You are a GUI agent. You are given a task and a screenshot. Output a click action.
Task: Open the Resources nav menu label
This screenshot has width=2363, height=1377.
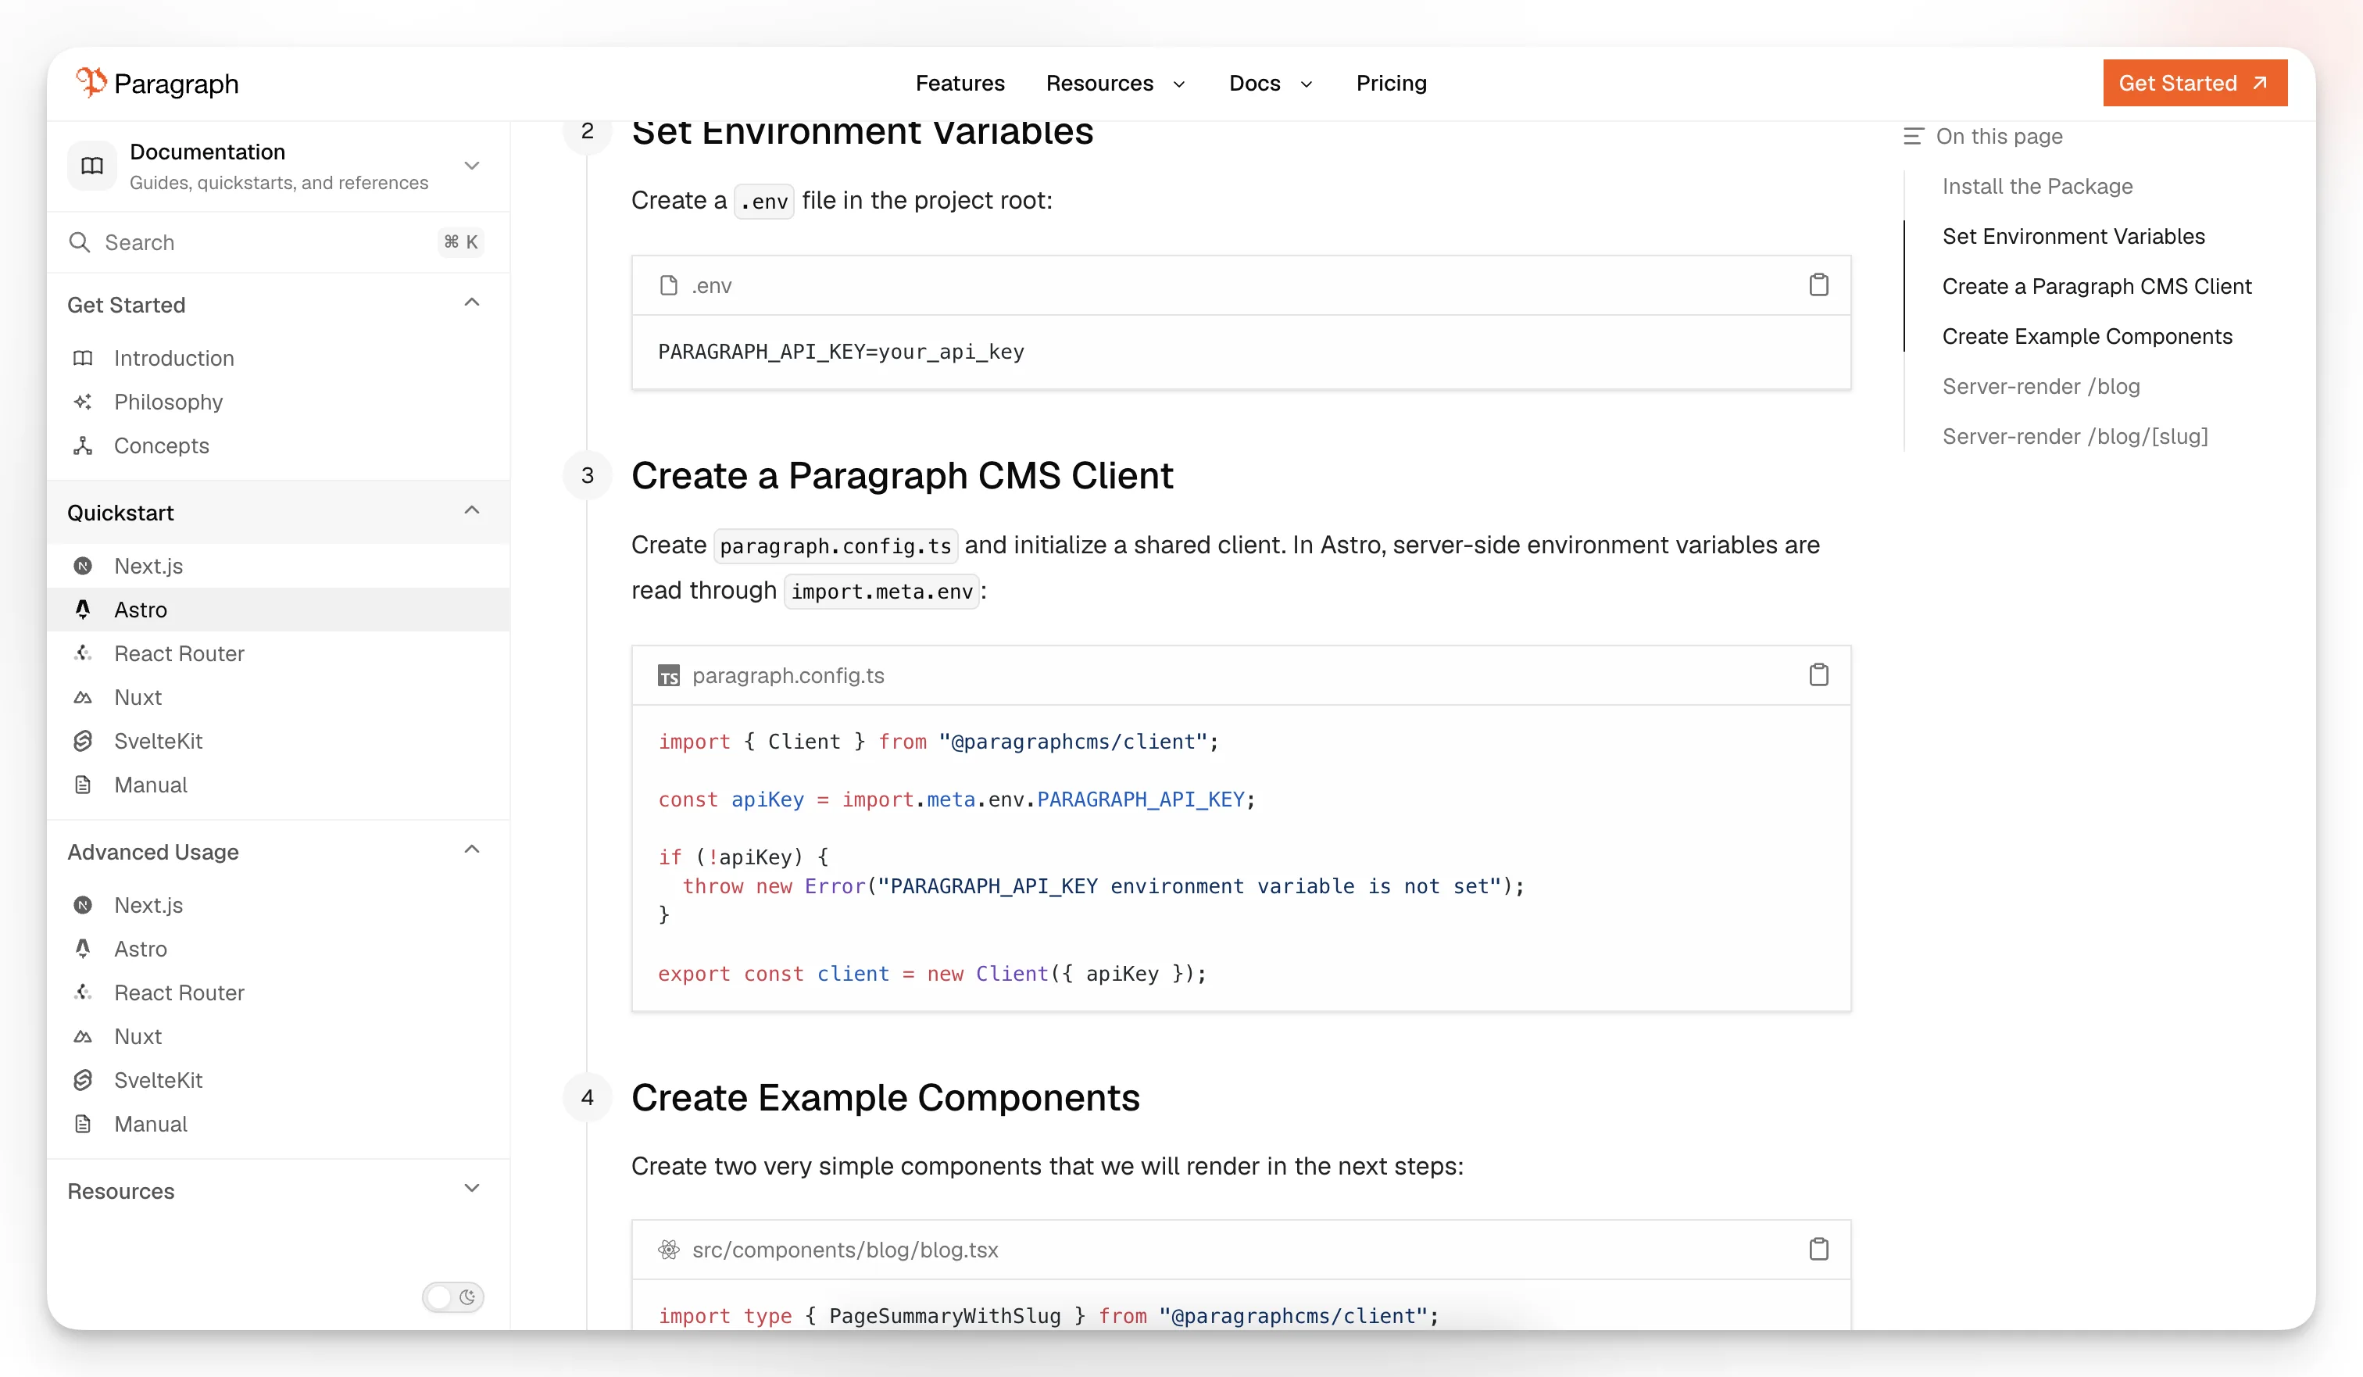(x=1100, y=84)
